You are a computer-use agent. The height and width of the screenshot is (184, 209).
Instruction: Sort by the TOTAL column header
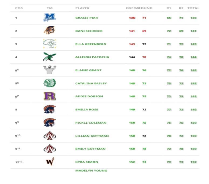coord(193,8)
